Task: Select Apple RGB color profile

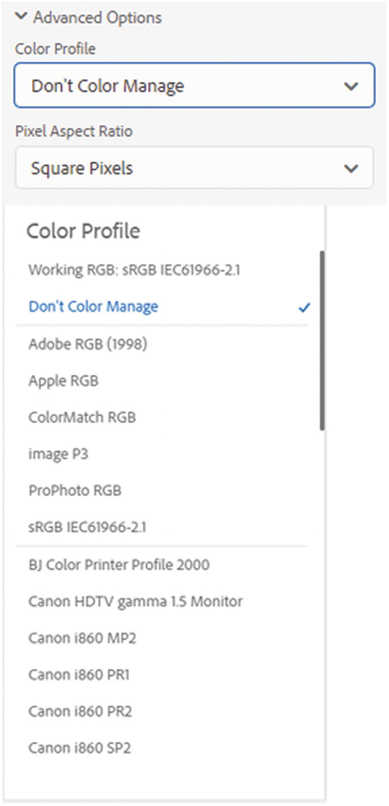Action: (64, 380)
